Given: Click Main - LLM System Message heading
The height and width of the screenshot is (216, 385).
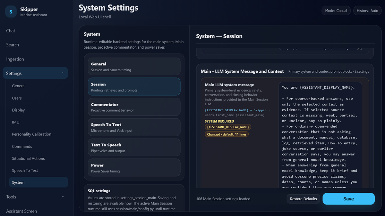Looking at the screenshot, I should point(242,71).
